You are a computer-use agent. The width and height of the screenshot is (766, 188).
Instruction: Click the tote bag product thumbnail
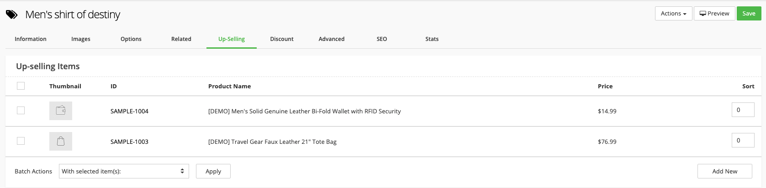point(61,141)
